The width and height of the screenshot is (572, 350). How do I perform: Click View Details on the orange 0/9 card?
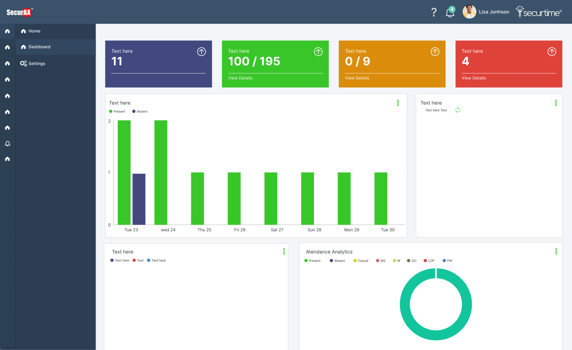357,78
